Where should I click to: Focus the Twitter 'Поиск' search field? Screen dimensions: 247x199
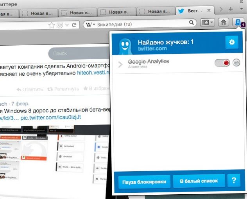[80, 53]
